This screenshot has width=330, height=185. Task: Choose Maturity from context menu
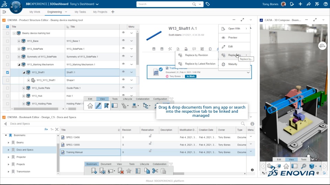pos(234,64)
